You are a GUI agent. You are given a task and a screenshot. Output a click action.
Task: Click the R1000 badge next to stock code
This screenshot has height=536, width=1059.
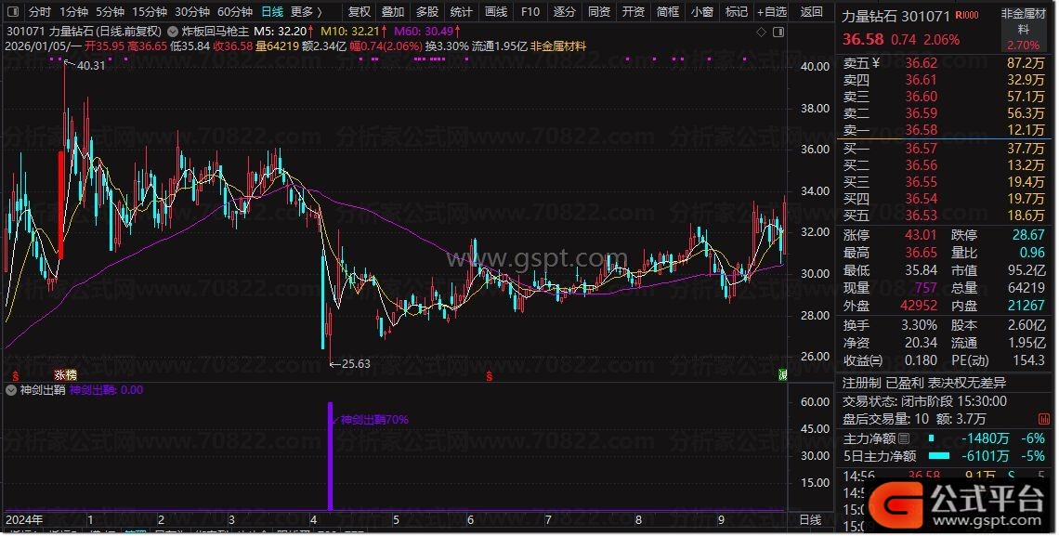click(x=967, y=16)
